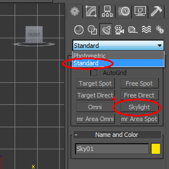Click the light type dropdown arrow
This screenshot has height=169, width=169.
tap(160, 46)
